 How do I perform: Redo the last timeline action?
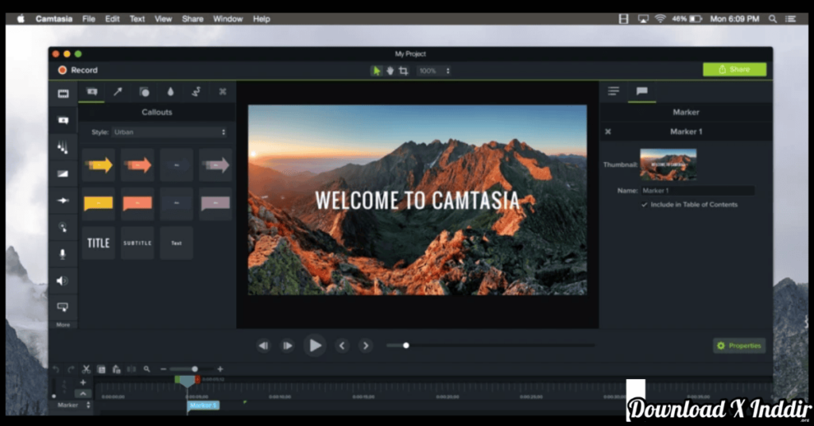click(71, 370)
